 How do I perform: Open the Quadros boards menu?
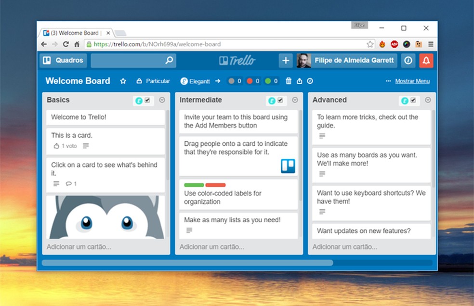point(63,61)
